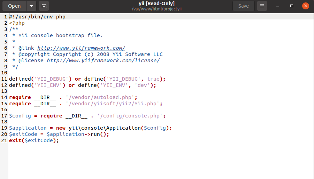Expand the recent files dropdown arrow
The width and height of the screenshot is (314, 179).
coord(31,6)
